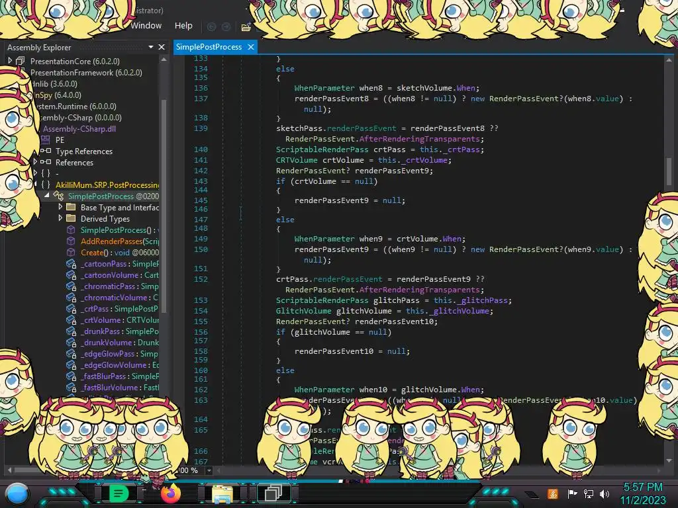The height and width of the screenshot is (508, 678).
Task: Click the SimplePostProcess() constructor method icon
Action: [71, 230]
